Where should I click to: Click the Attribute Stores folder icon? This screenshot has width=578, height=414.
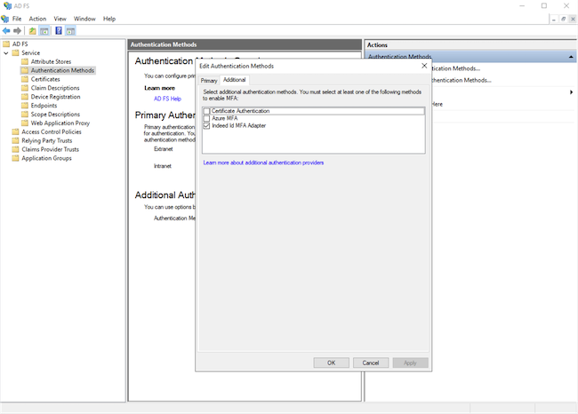(x=25, y=61)
